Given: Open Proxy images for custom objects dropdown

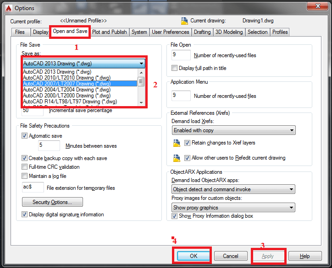Looking at the screenshot, I should coord(233,208).
